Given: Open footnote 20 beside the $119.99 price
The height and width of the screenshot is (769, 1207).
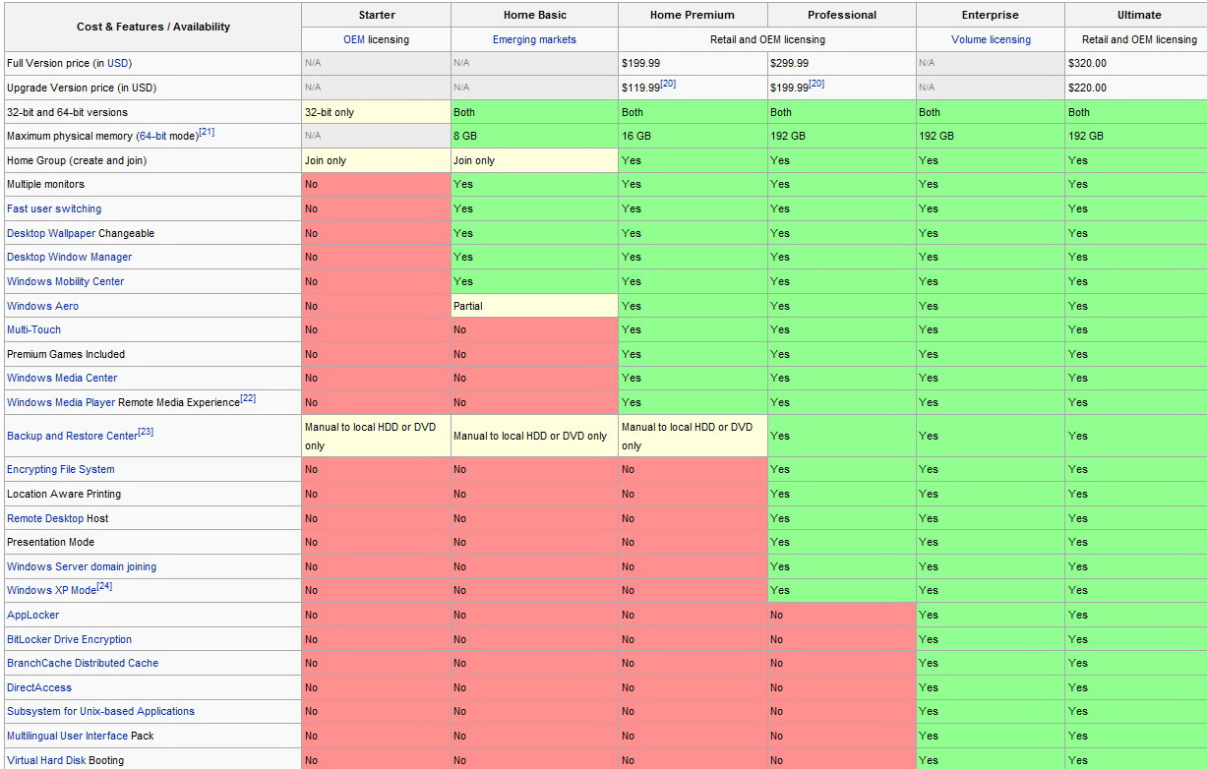Looking at the screenshot, I should coord(667,85).
